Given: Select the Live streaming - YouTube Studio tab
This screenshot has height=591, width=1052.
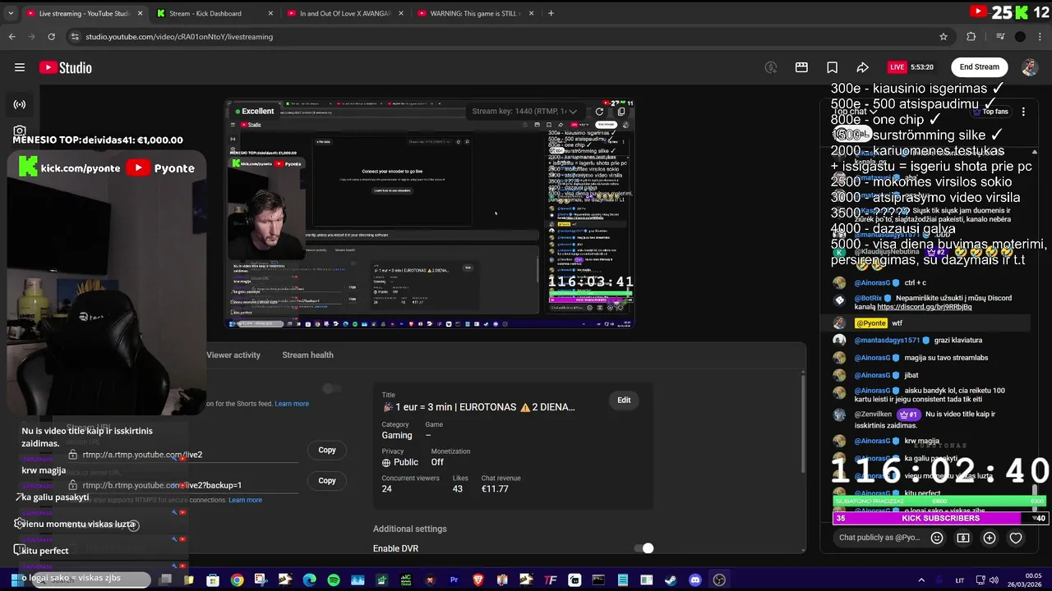Looking at the screenshot, I should click(x=84, y=13).
